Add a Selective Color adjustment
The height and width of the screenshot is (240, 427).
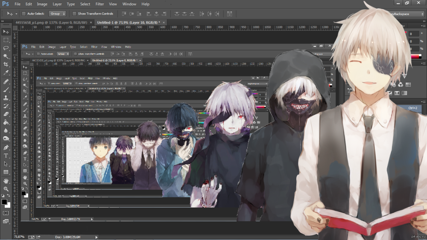[397, 93]
